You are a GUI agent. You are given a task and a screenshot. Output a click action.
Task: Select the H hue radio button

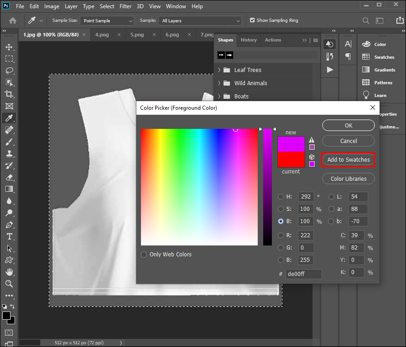point(281,197)
